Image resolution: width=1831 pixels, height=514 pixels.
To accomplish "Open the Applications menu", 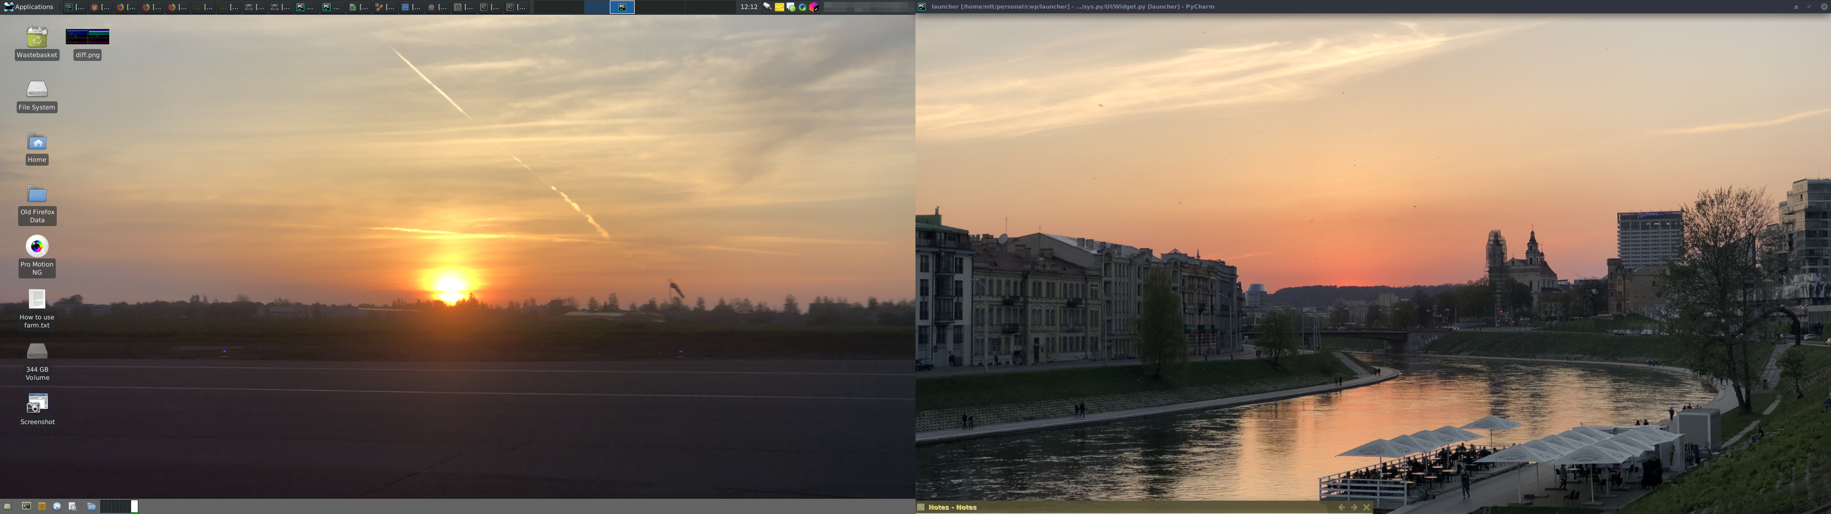I will pyautogui.click(x=29, y=7).
